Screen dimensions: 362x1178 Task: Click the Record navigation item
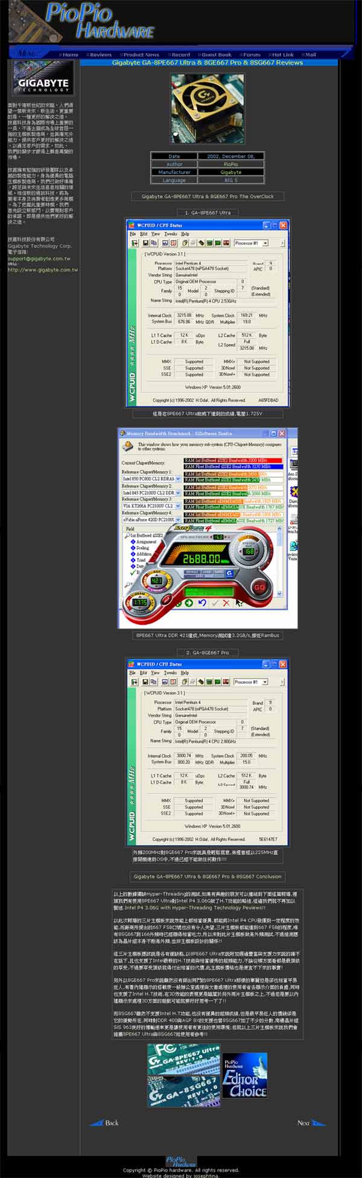click(180, 54)
